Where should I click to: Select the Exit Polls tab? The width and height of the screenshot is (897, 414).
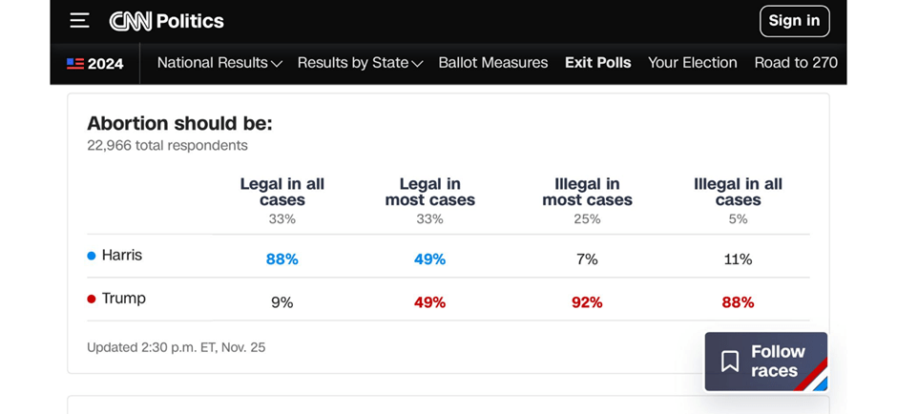[x=597, y=63]
